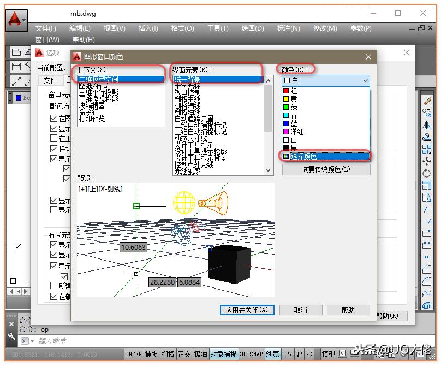Toggle 极轴 polar tracking in status bar
Image resolution: width=441 pixels, height=365 pixels.
[200, 354]
